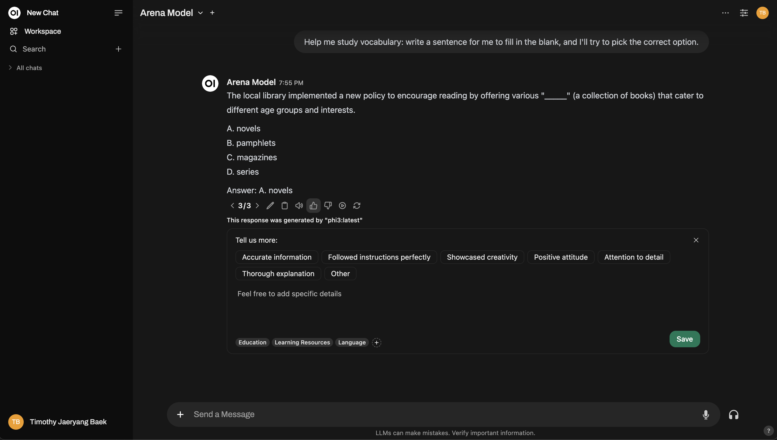Copy the response with clipboard icon
The height and width of the screenshot is (440, 777).
(284, 206)
